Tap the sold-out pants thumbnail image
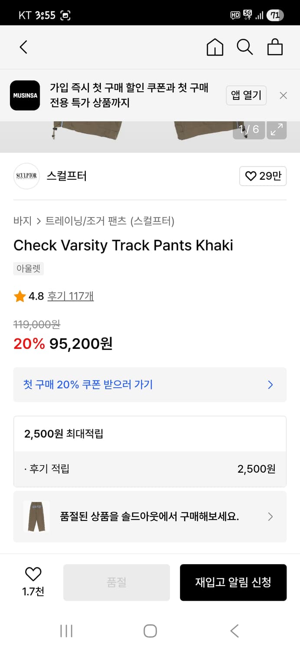 [36, 516]
